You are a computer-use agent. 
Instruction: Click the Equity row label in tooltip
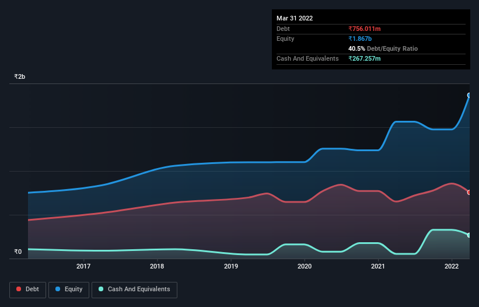[285, 39]
